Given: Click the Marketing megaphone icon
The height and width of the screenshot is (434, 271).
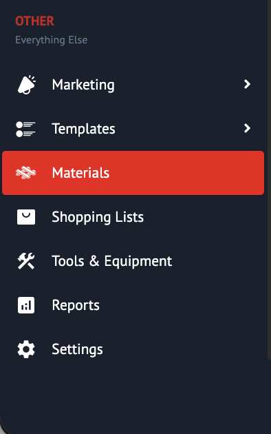Looking at the screenshot, I should [x=27, y=85].
